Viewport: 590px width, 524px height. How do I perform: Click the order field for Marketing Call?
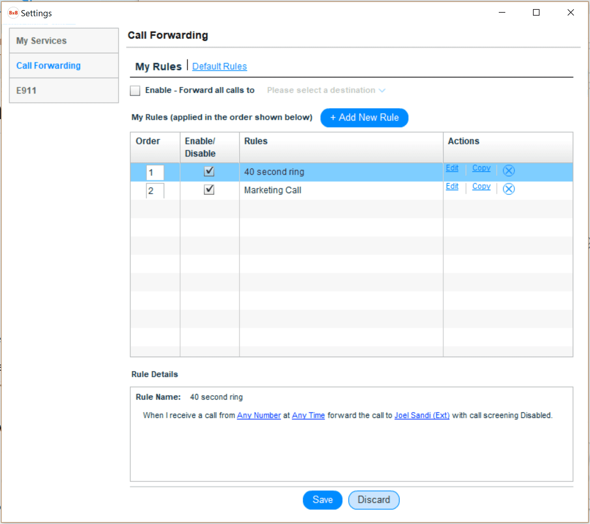click(155, 191)
